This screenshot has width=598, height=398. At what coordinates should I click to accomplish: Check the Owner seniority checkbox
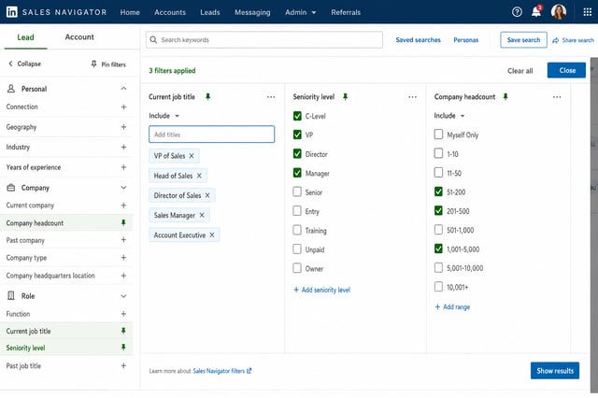[x=297, y=268]
